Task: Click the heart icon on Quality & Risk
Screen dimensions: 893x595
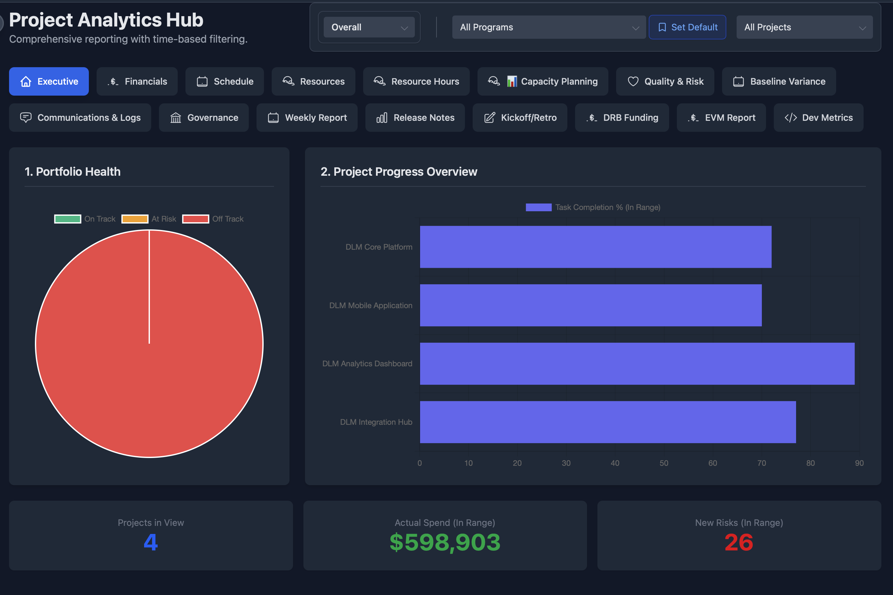Action: pyautogui.click(x=633, y=82)
